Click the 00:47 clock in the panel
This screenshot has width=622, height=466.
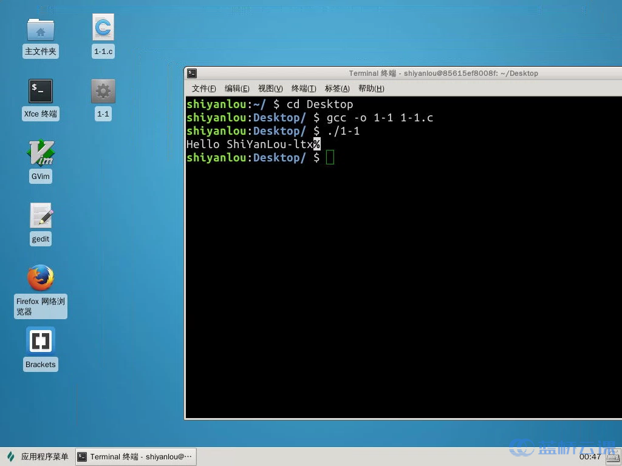click(590, 456)
